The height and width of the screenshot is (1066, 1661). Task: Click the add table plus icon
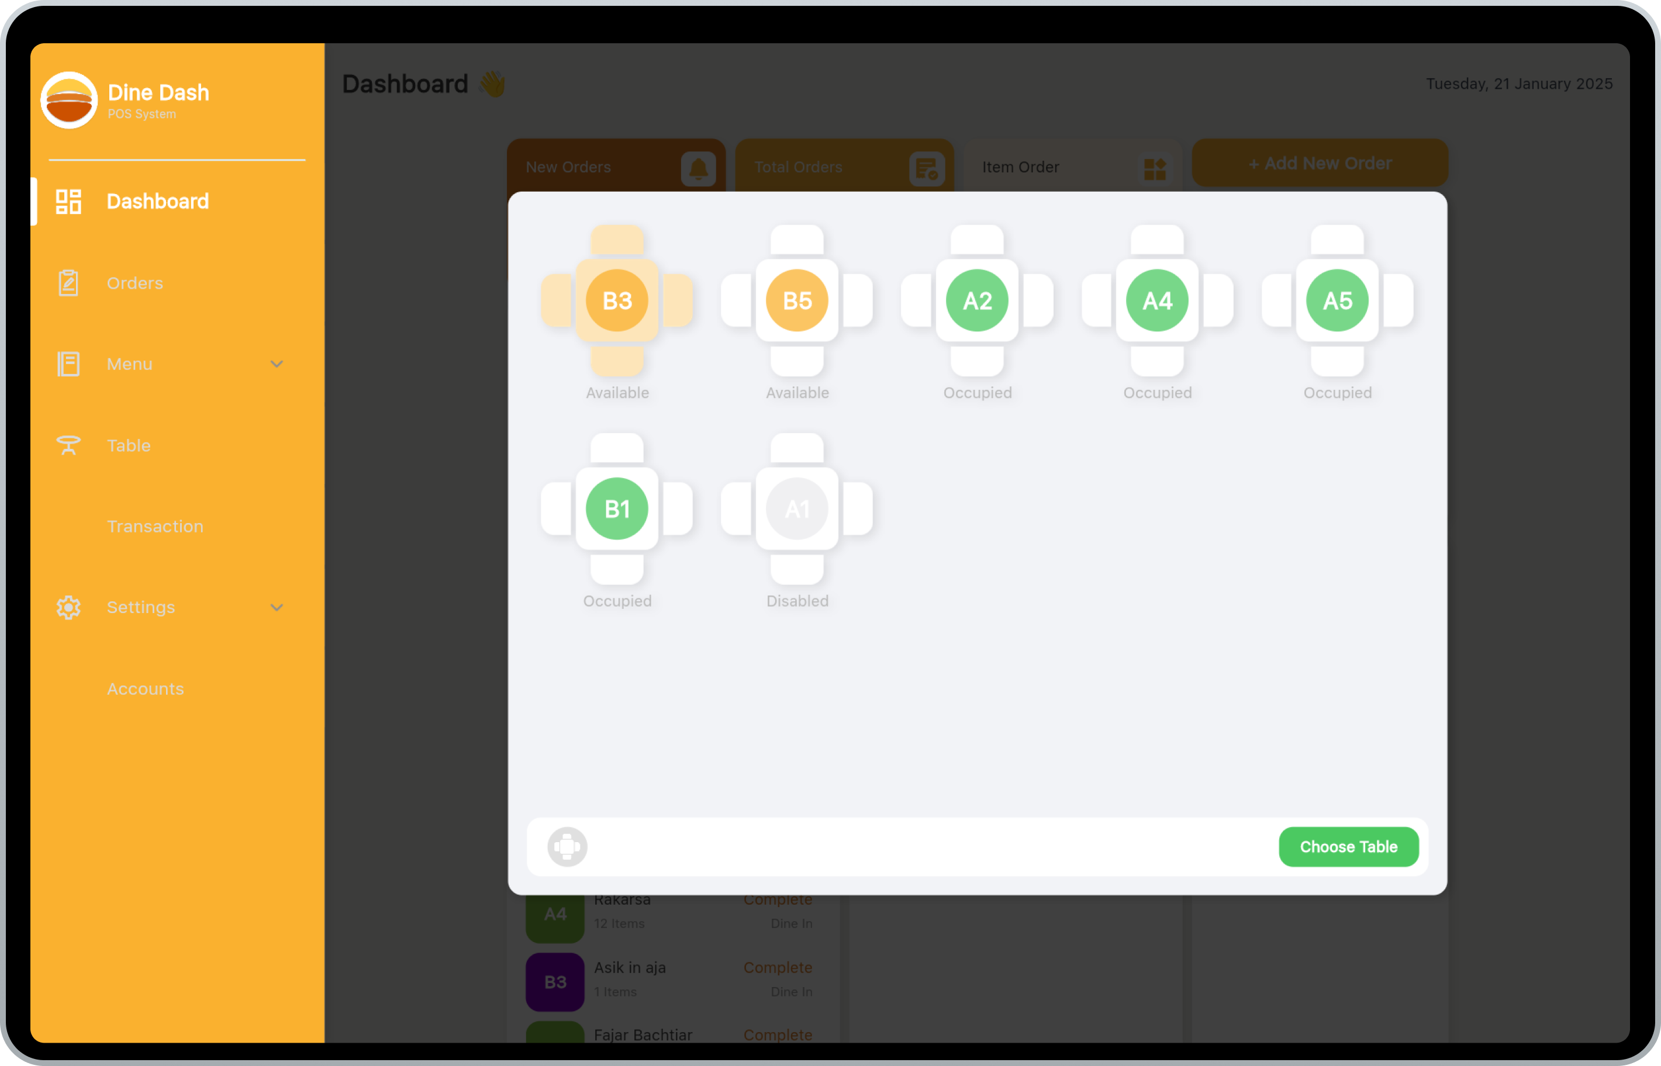[567, 847]
